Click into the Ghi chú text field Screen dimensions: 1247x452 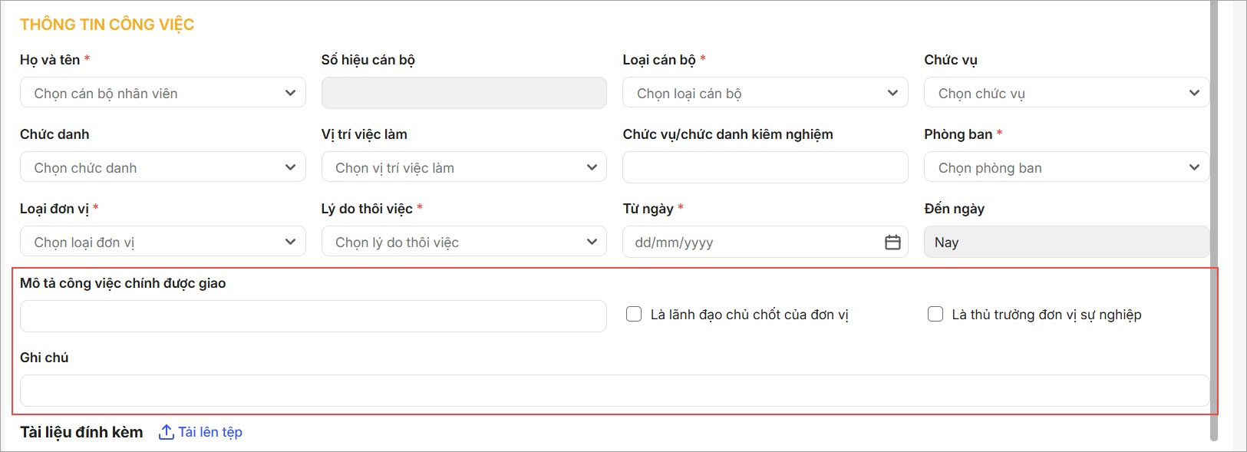coord(615,391)
